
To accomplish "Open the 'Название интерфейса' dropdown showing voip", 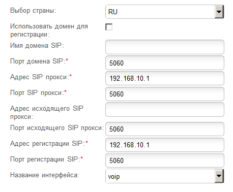I will (x=164, y=176).
